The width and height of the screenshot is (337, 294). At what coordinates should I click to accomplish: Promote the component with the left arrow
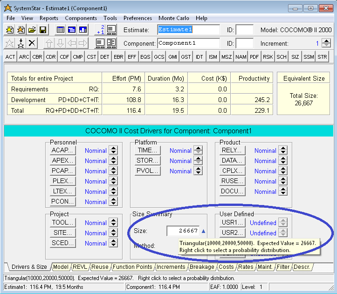(72, 43)
